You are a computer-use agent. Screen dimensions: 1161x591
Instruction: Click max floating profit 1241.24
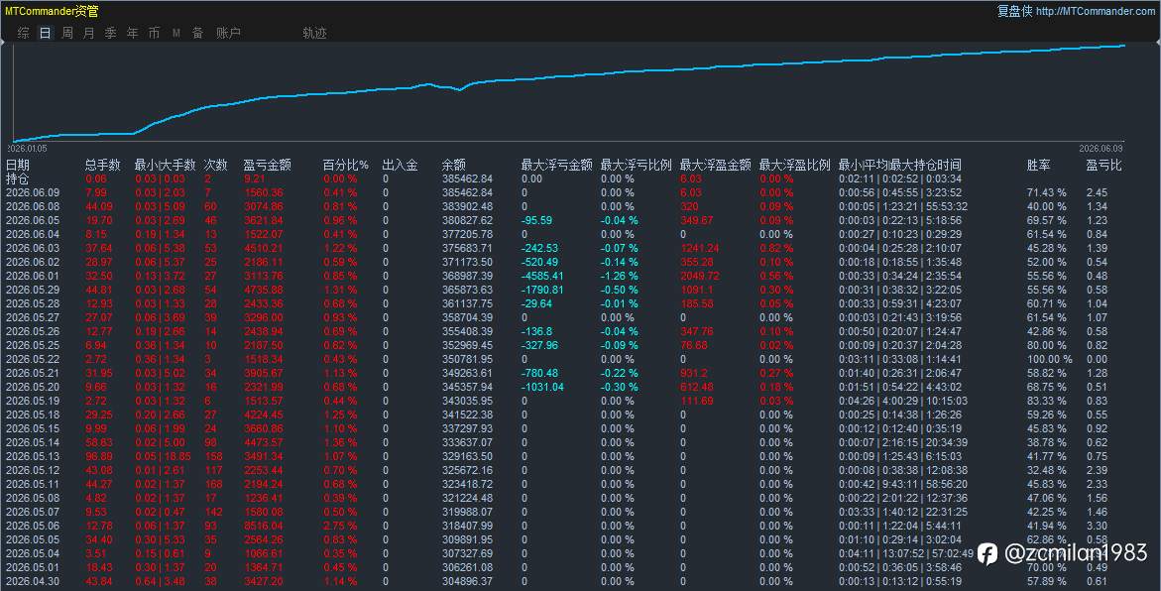[x=700, y=248]
